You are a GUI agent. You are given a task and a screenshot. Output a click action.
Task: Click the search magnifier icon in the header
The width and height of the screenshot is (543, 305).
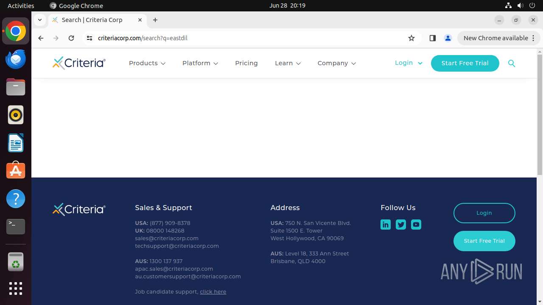click(x=512, y=64)
